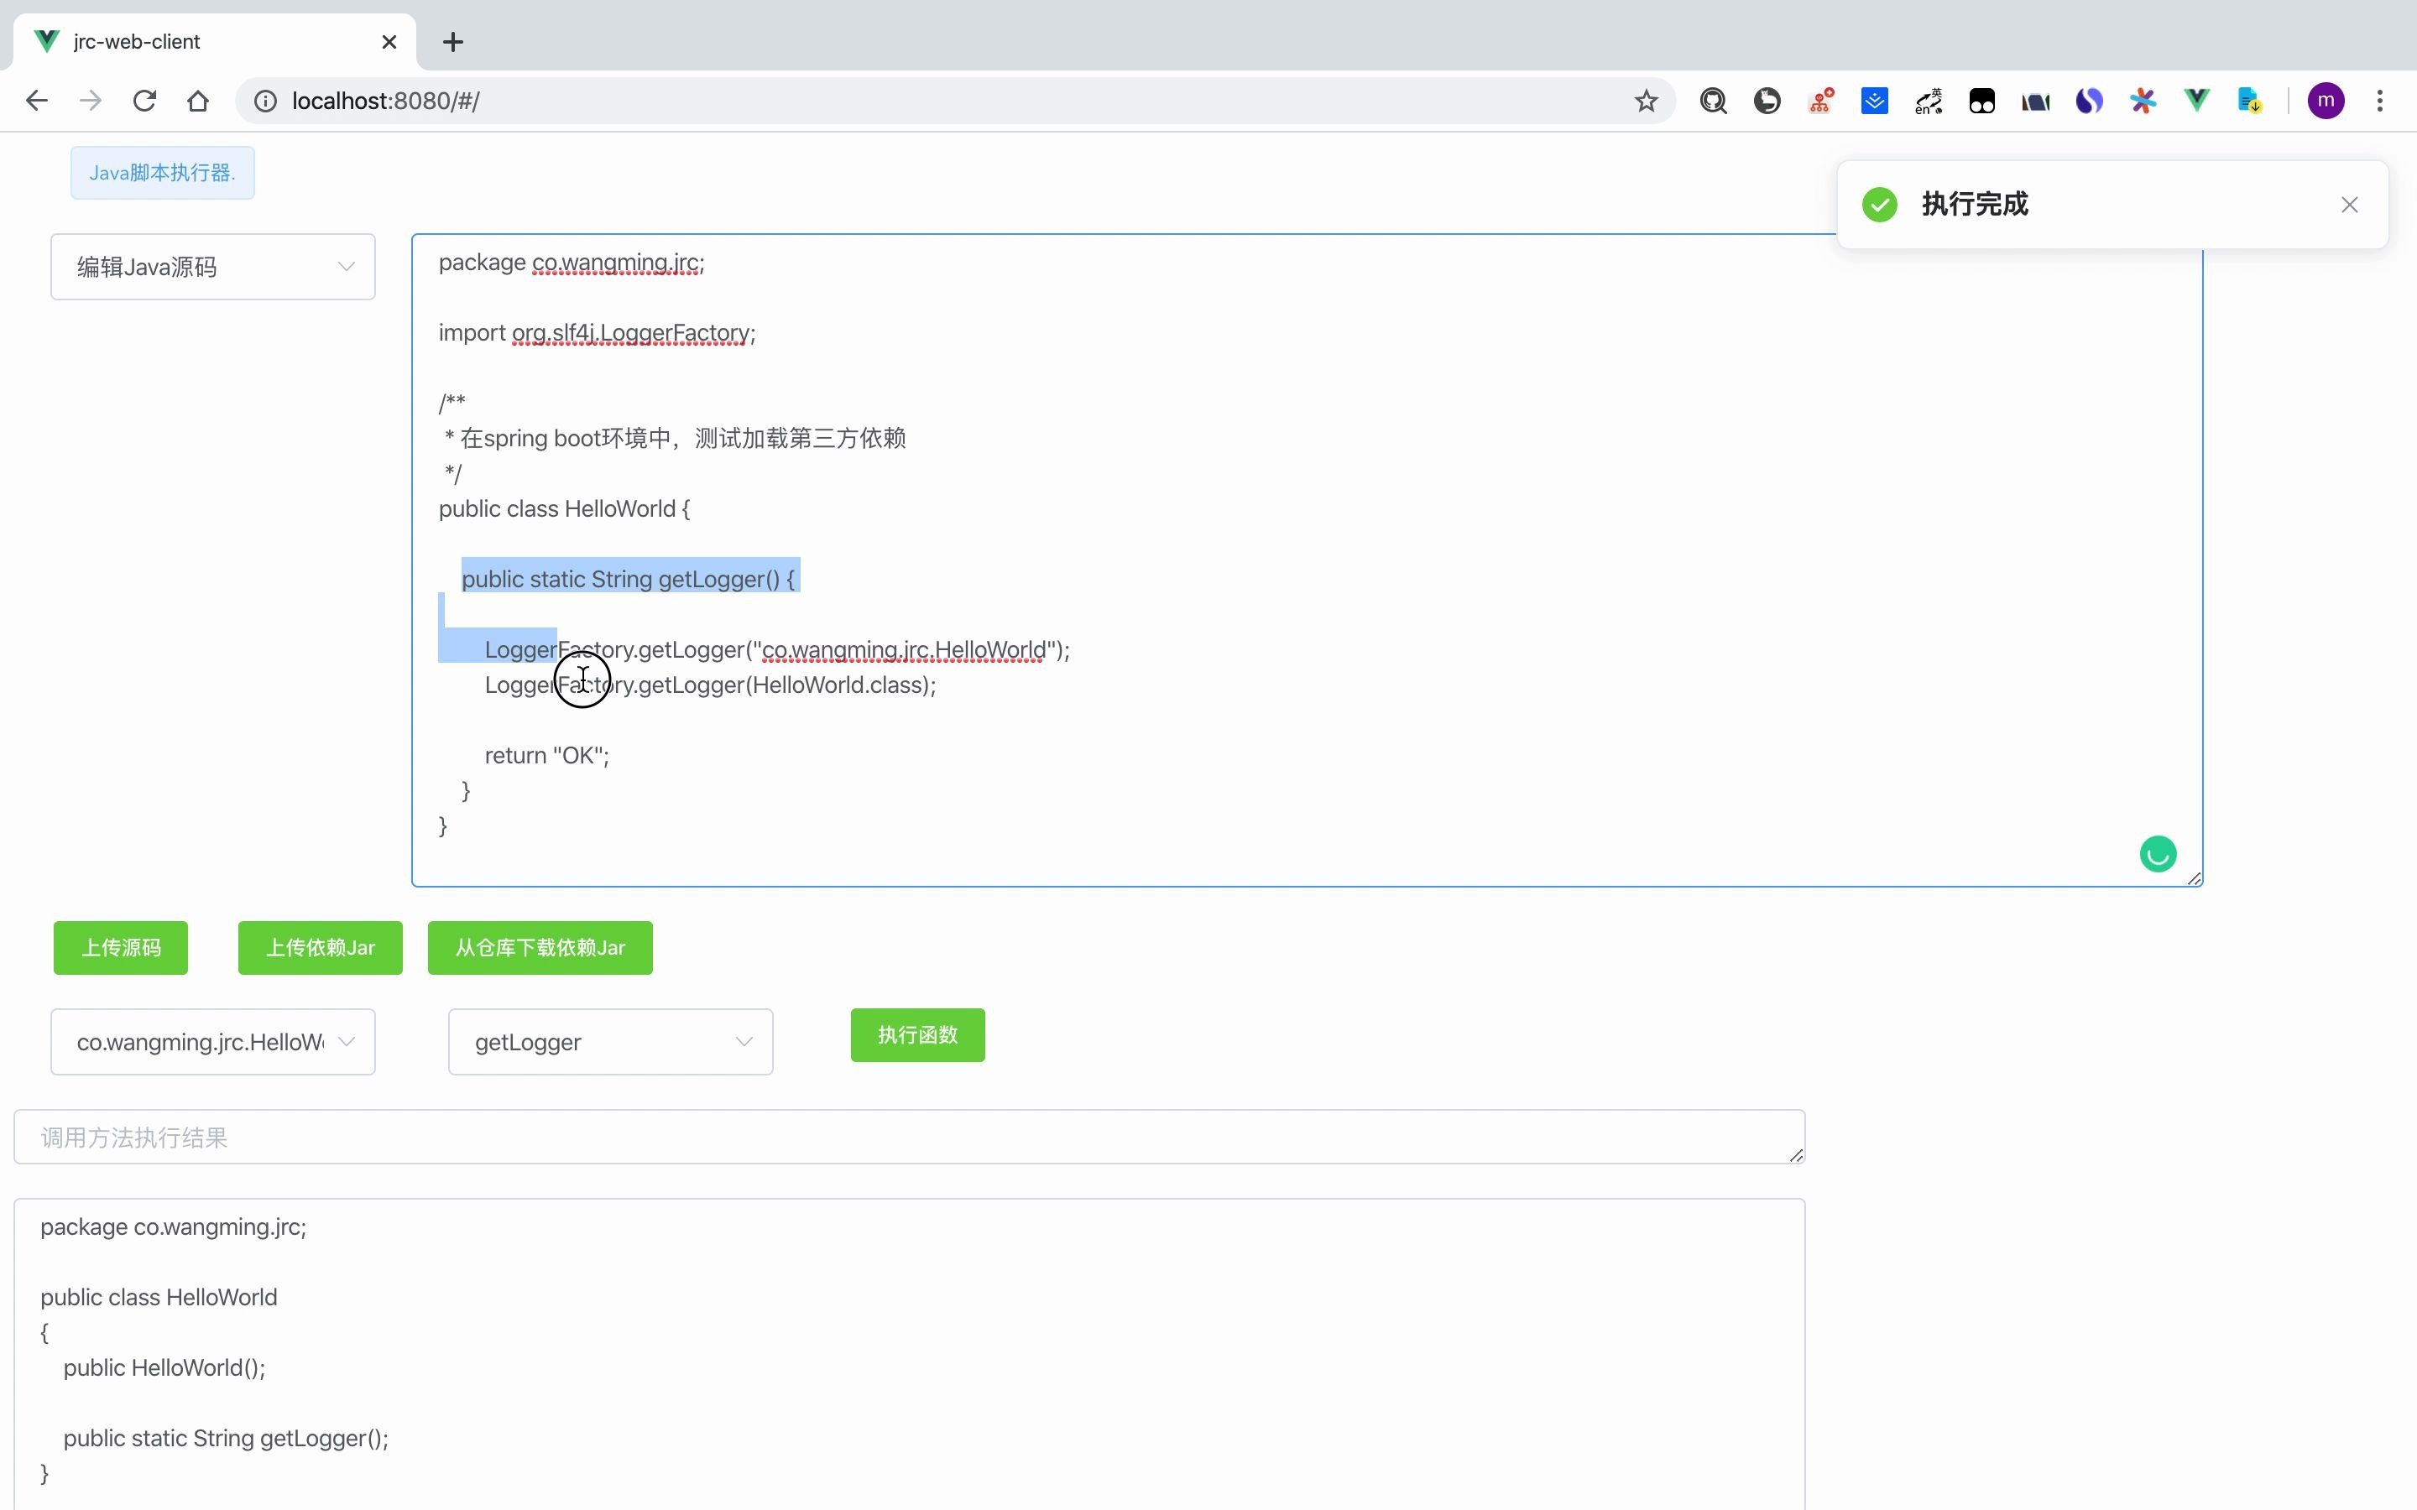2417x1510 pixels.
Task: Open the co.wangming.jrc.HelloWorld class dropdown
Action: (212, 1042)
